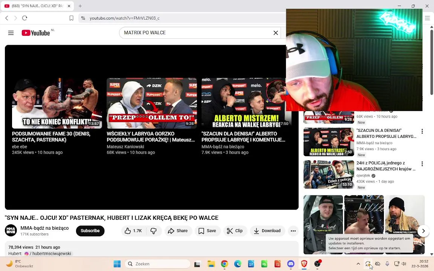Open Task View from taskbar

pyautogui.click(x=197, y=264)
